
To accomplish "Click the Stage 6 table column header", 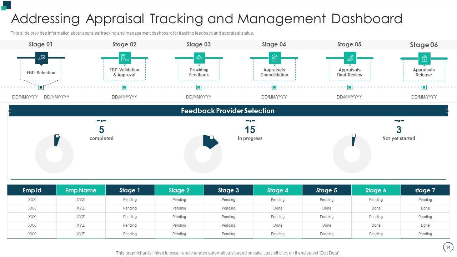I will tap(376, 190).
